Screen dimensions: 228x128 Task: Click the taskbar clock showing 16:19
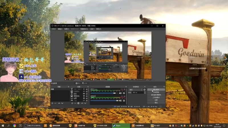pos(217,125)
